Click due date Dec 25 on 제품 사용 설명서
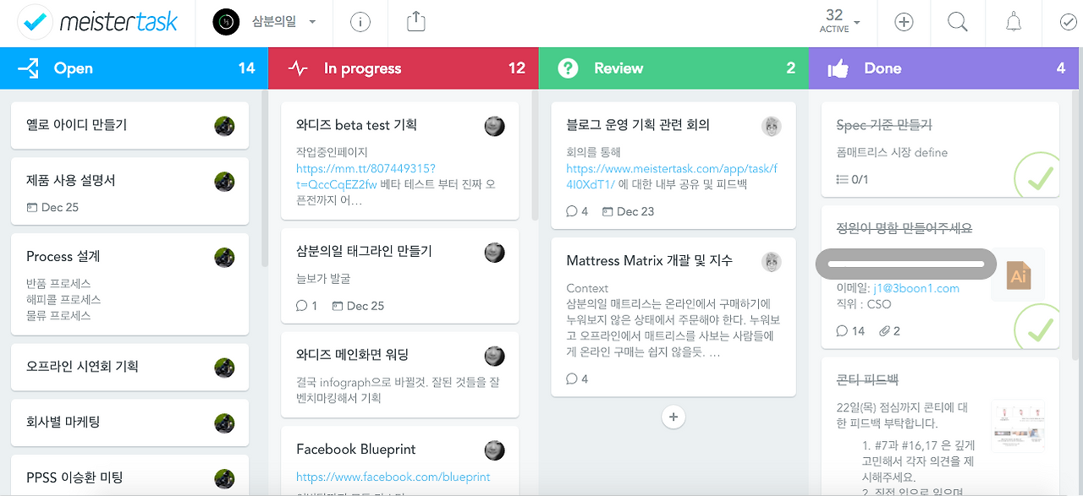 tap(52, 207)
